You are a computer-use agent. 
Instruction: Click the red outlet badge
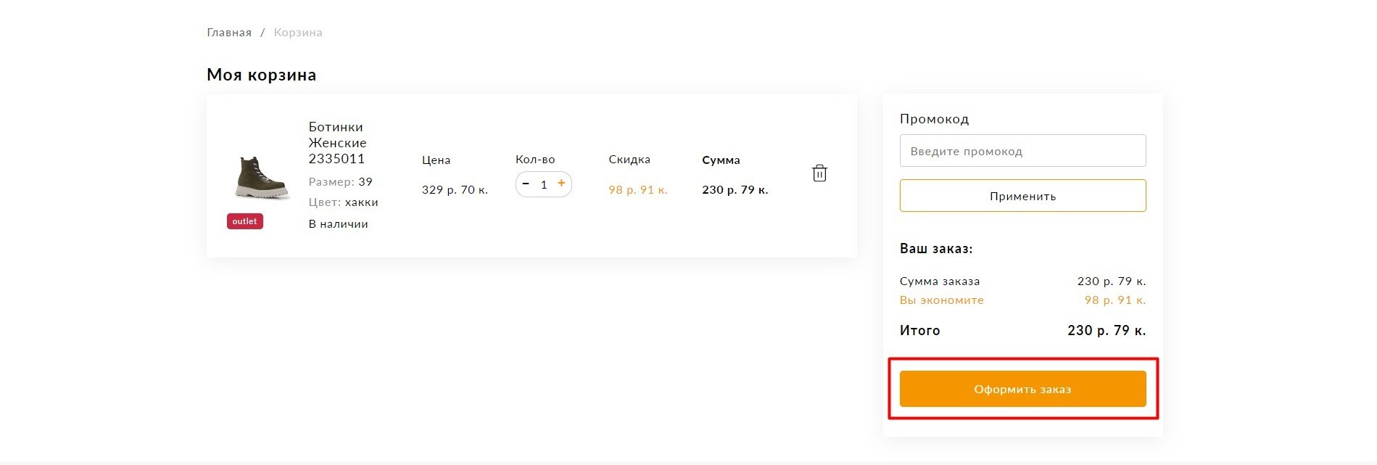245,221
